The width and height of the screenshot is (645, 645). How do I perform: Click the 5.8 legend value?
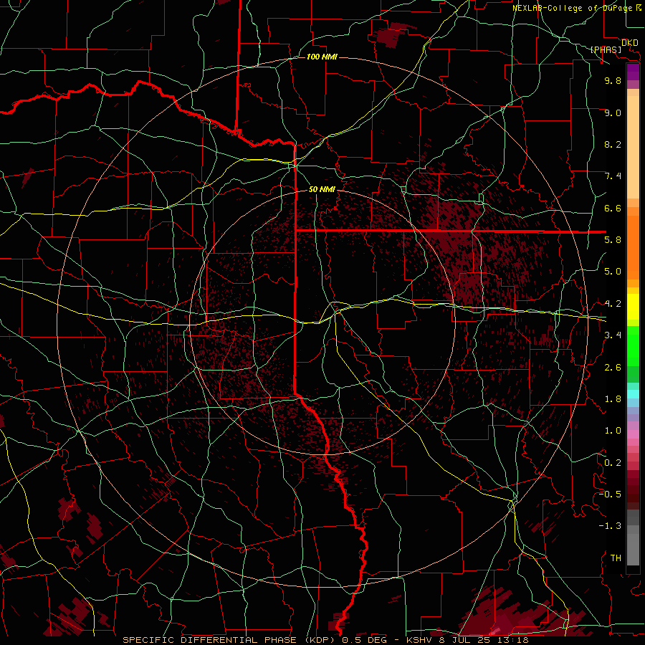tap(613, 240)
